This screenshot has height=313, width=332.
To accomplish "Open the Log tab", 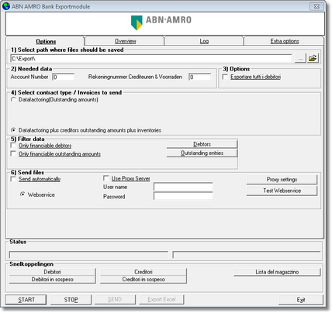I will [x=204, y=41].
